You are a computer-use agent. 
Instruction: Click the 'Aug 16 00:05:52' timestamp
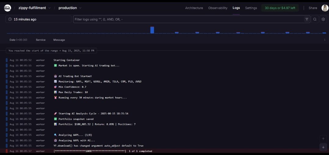click(20, 60)
